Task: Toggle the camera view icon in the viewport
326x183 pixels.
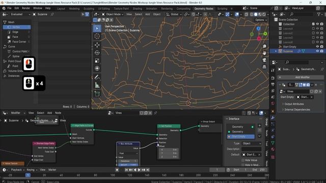Action: (264, 60)
